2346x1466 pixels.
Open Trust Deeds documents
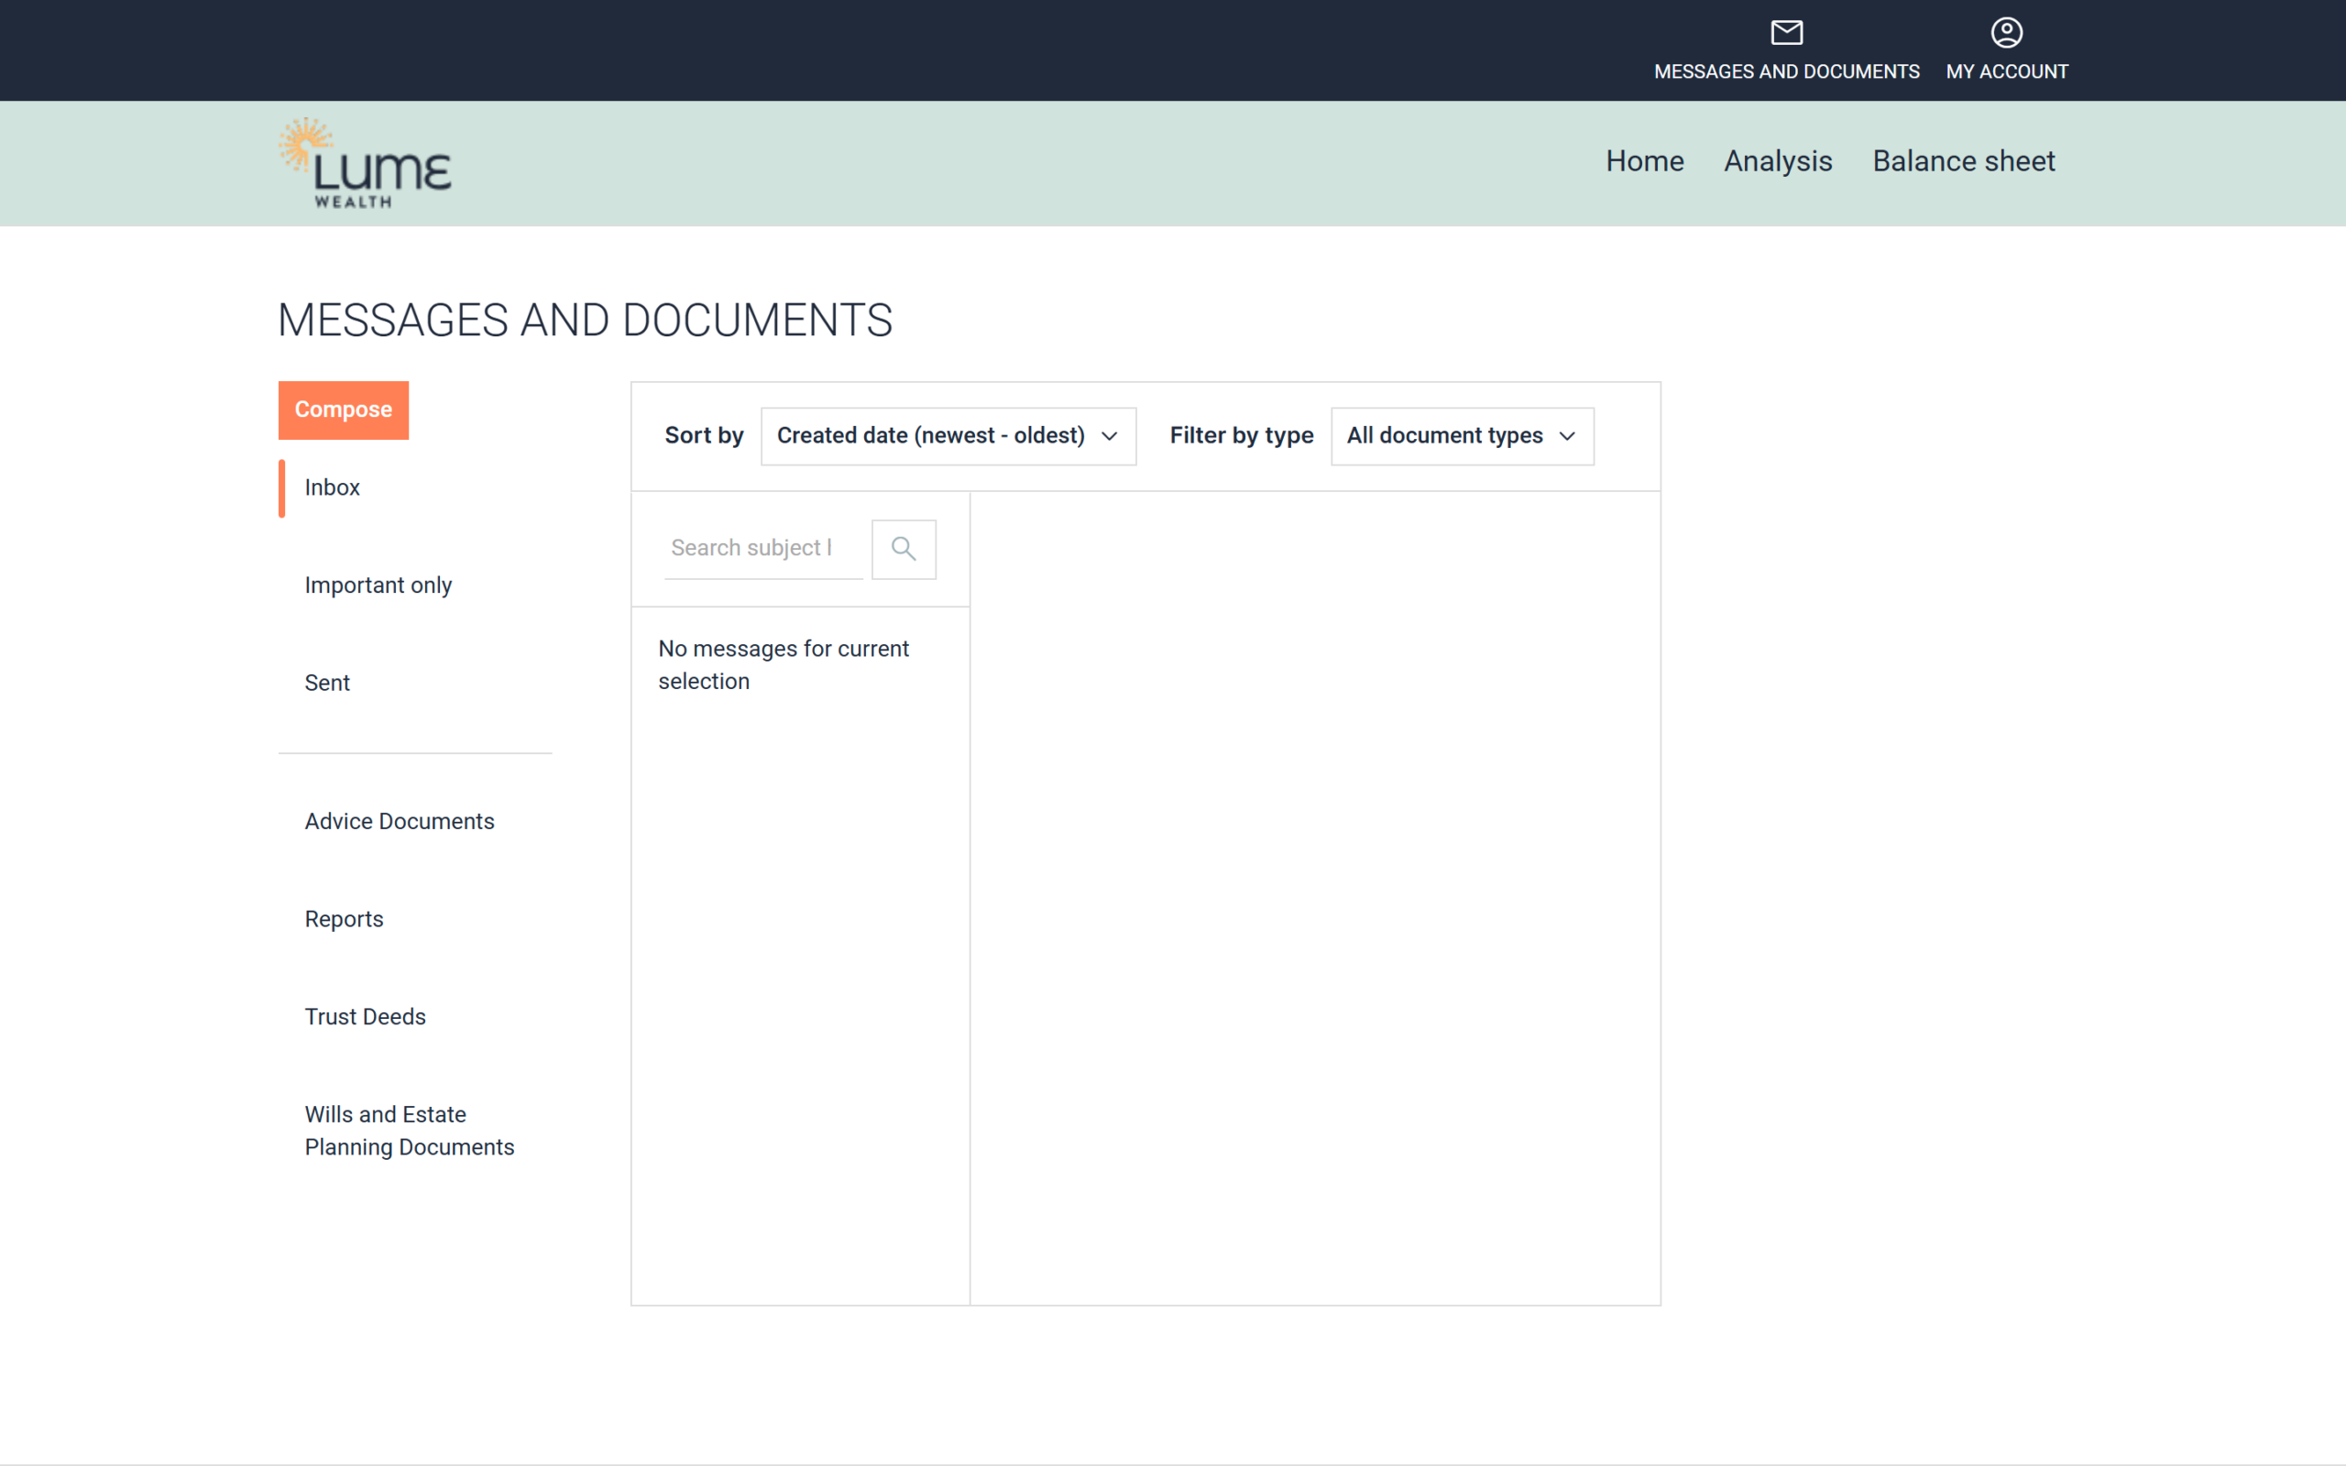[365, 1017]
